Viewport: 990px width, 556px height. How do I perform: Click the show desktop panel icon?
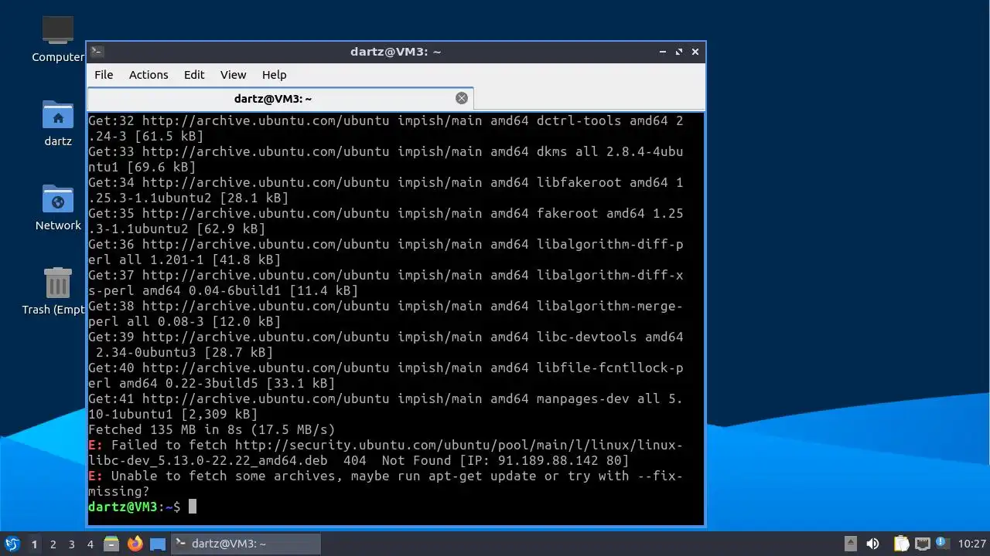158,544
